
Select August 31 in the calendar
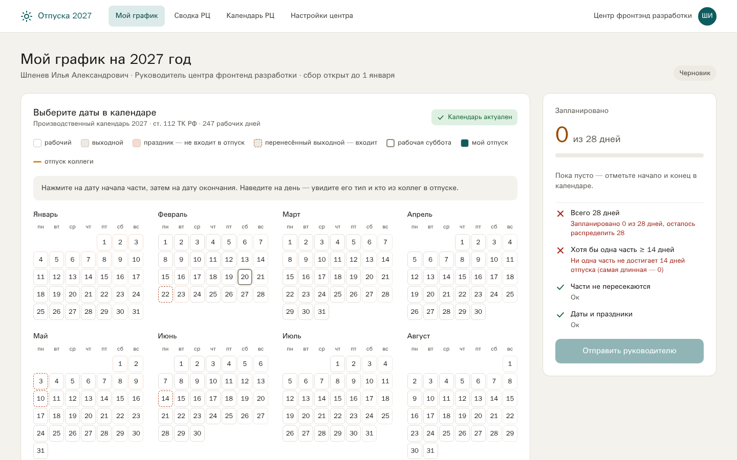pyautogui.click(x=430, y=450)
